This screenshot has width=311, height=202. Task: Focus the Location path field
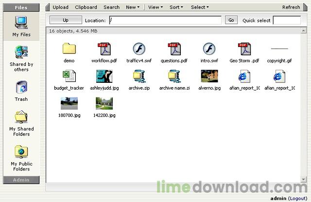coord(165,20)
